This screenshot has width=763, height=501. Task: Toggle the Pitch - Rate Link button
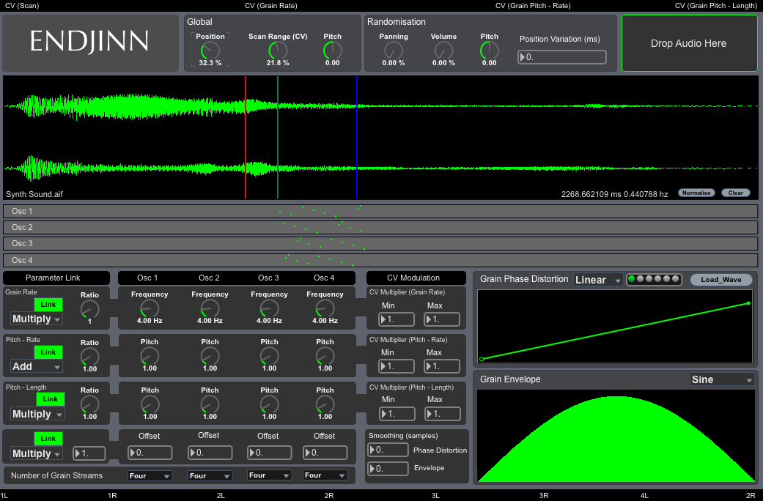click(x=48, y=352)
